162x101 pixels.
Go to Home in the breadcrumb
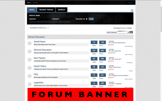coord(29,2)
